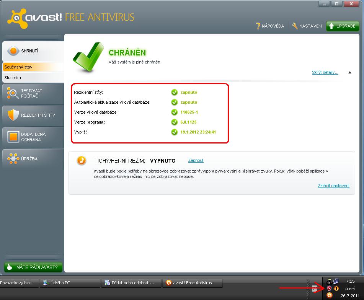Click the expiry date 19.1.2012 23:24:41
364x300 pixels.
tap(198, 132)
